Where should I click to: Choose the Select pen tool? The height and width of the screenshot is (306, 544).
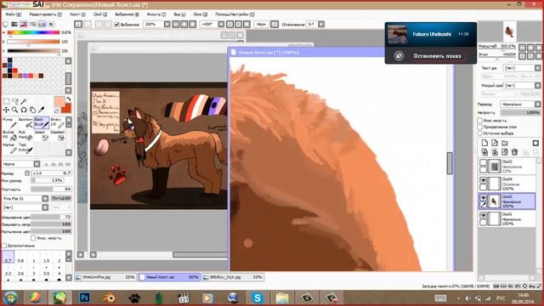click(42, 136)
